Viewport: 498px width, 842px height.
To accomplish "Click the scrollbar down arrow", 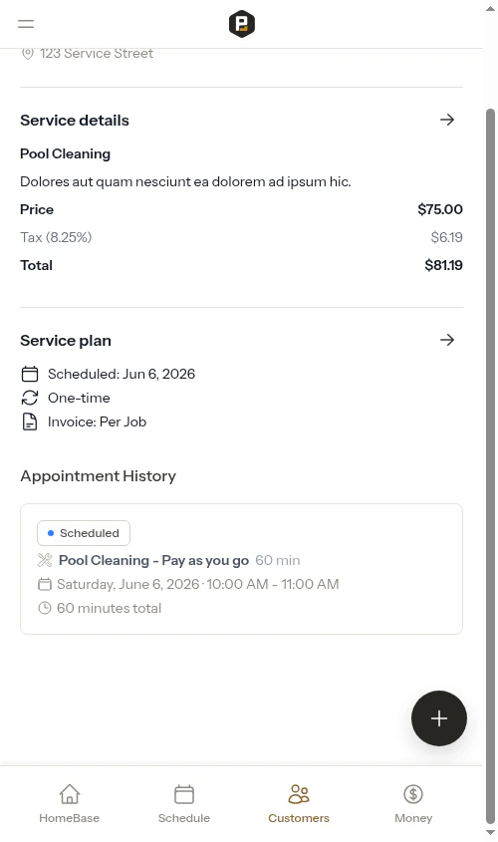I will (x=490, y=833).
